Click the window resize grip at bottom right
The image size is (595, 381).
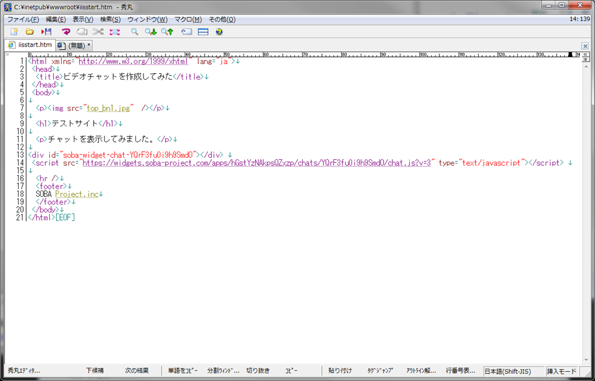[x=587, y=373]
